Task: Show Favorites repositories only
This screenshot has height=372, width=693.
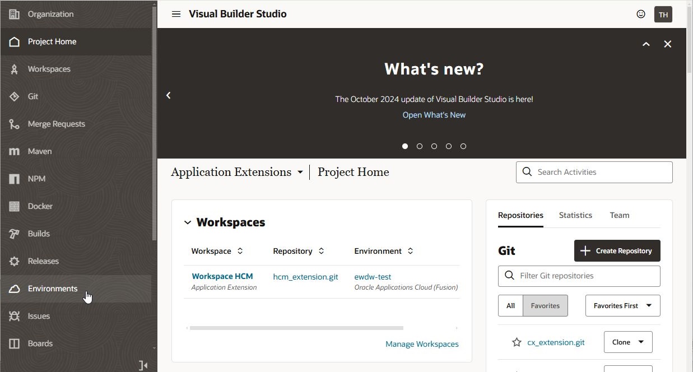Action: pos(545,306)
